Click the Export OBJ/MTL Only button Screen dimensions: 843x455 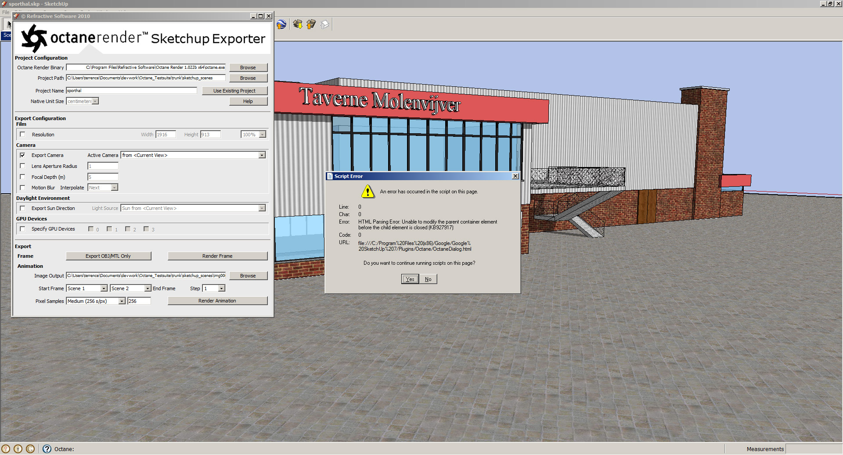[108, 256]
